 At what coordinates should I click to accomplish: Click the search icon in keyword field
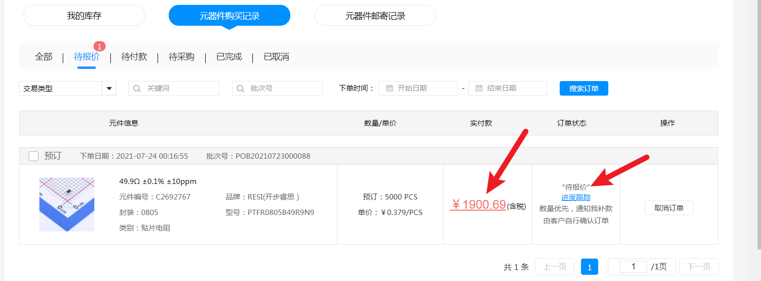tap(137, 88)
